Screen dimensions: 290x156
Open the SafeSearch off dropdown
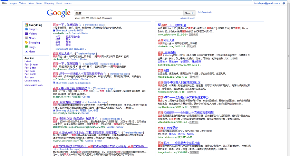(205, 12)
